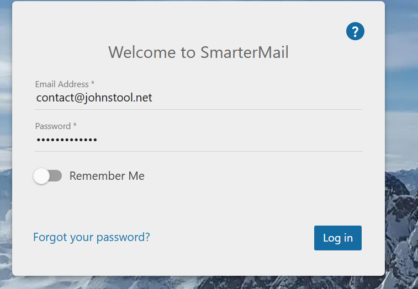The image size is (418, 289).
Task: Click the asterisk beside Password label
Action: (75, 126)
